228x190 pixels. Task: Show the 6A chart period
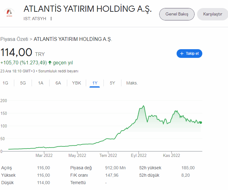pyautogui.click(x=58, y=83)
